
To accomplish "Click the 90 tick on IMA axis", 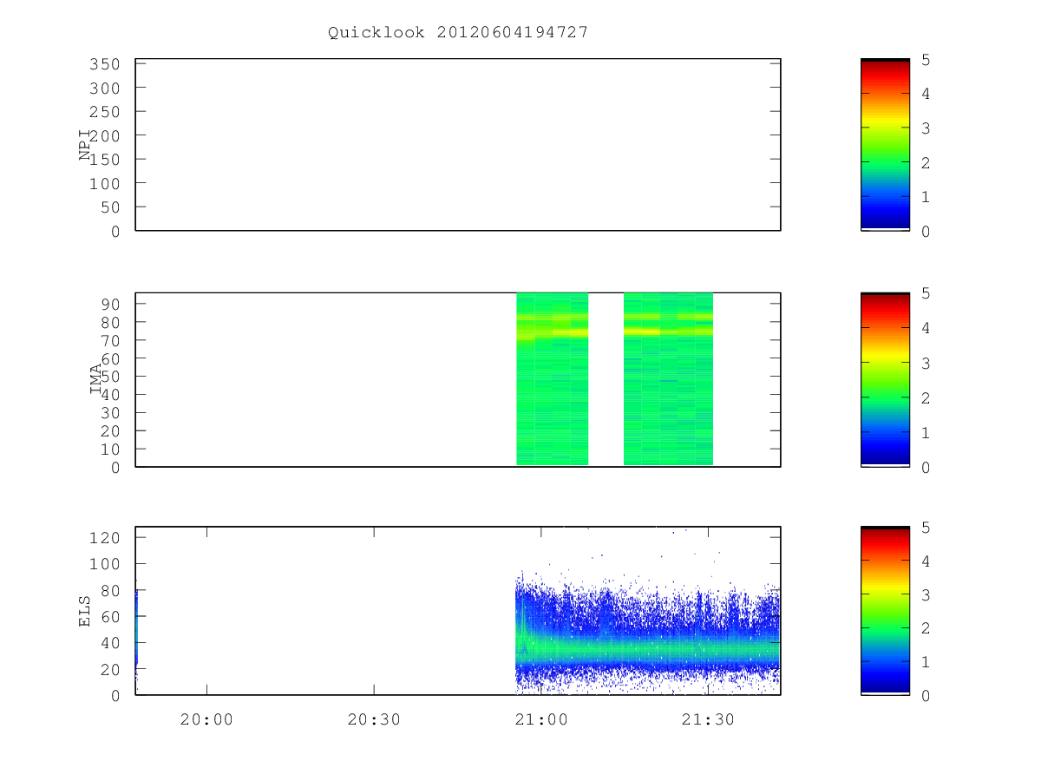I will 110,304.
